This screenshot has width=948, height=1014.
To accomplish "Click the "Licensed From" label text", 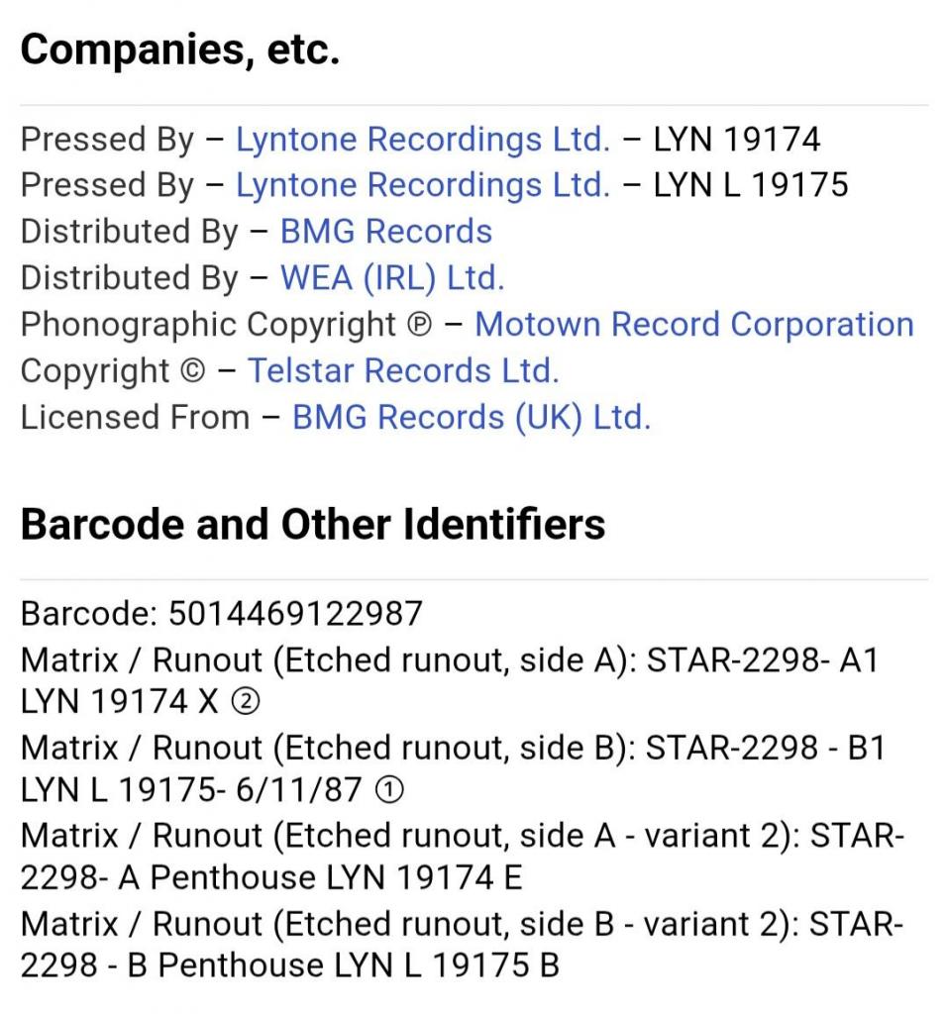I will (x=135, y=417).
